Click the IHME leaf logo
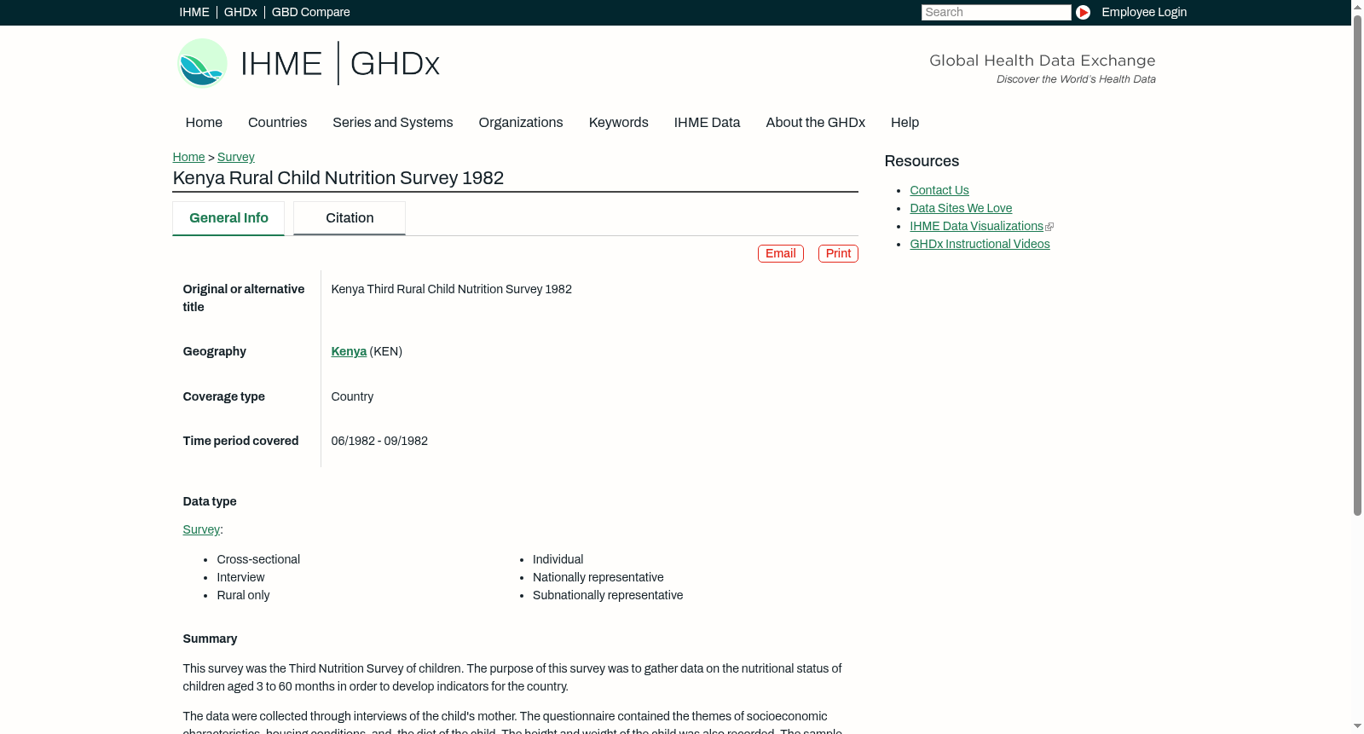The width and height of the screenshot is (1364, 734). pos(202,63)
